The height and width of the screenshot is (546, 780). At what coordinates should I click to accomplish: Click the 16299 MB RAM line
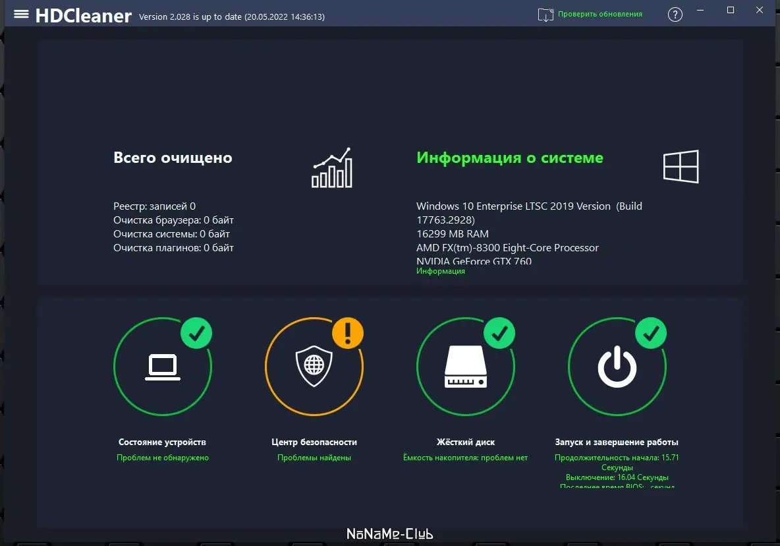[453, 234]
